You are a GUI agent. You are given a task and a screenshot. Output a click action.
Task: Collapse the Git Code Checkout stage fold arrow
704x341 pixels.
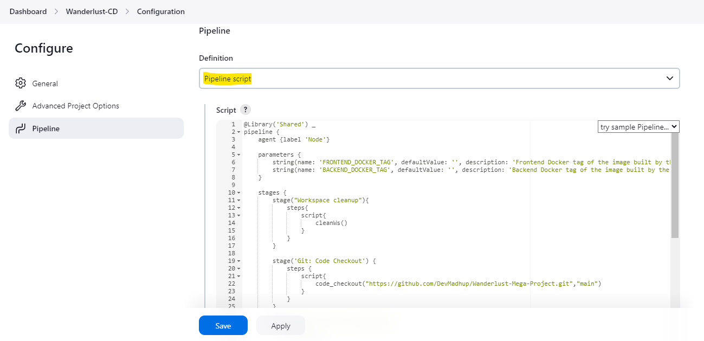(239, 261)
